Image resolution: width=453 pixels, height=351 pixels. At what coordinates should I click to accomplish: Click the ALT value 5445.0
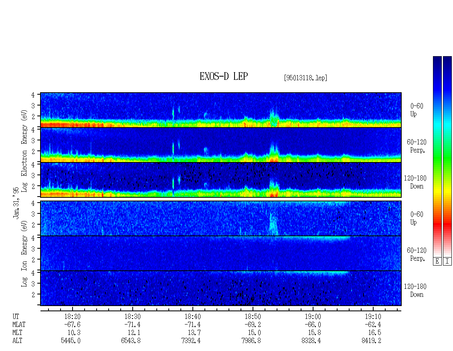pyautogui.click(x=71, y=341)
